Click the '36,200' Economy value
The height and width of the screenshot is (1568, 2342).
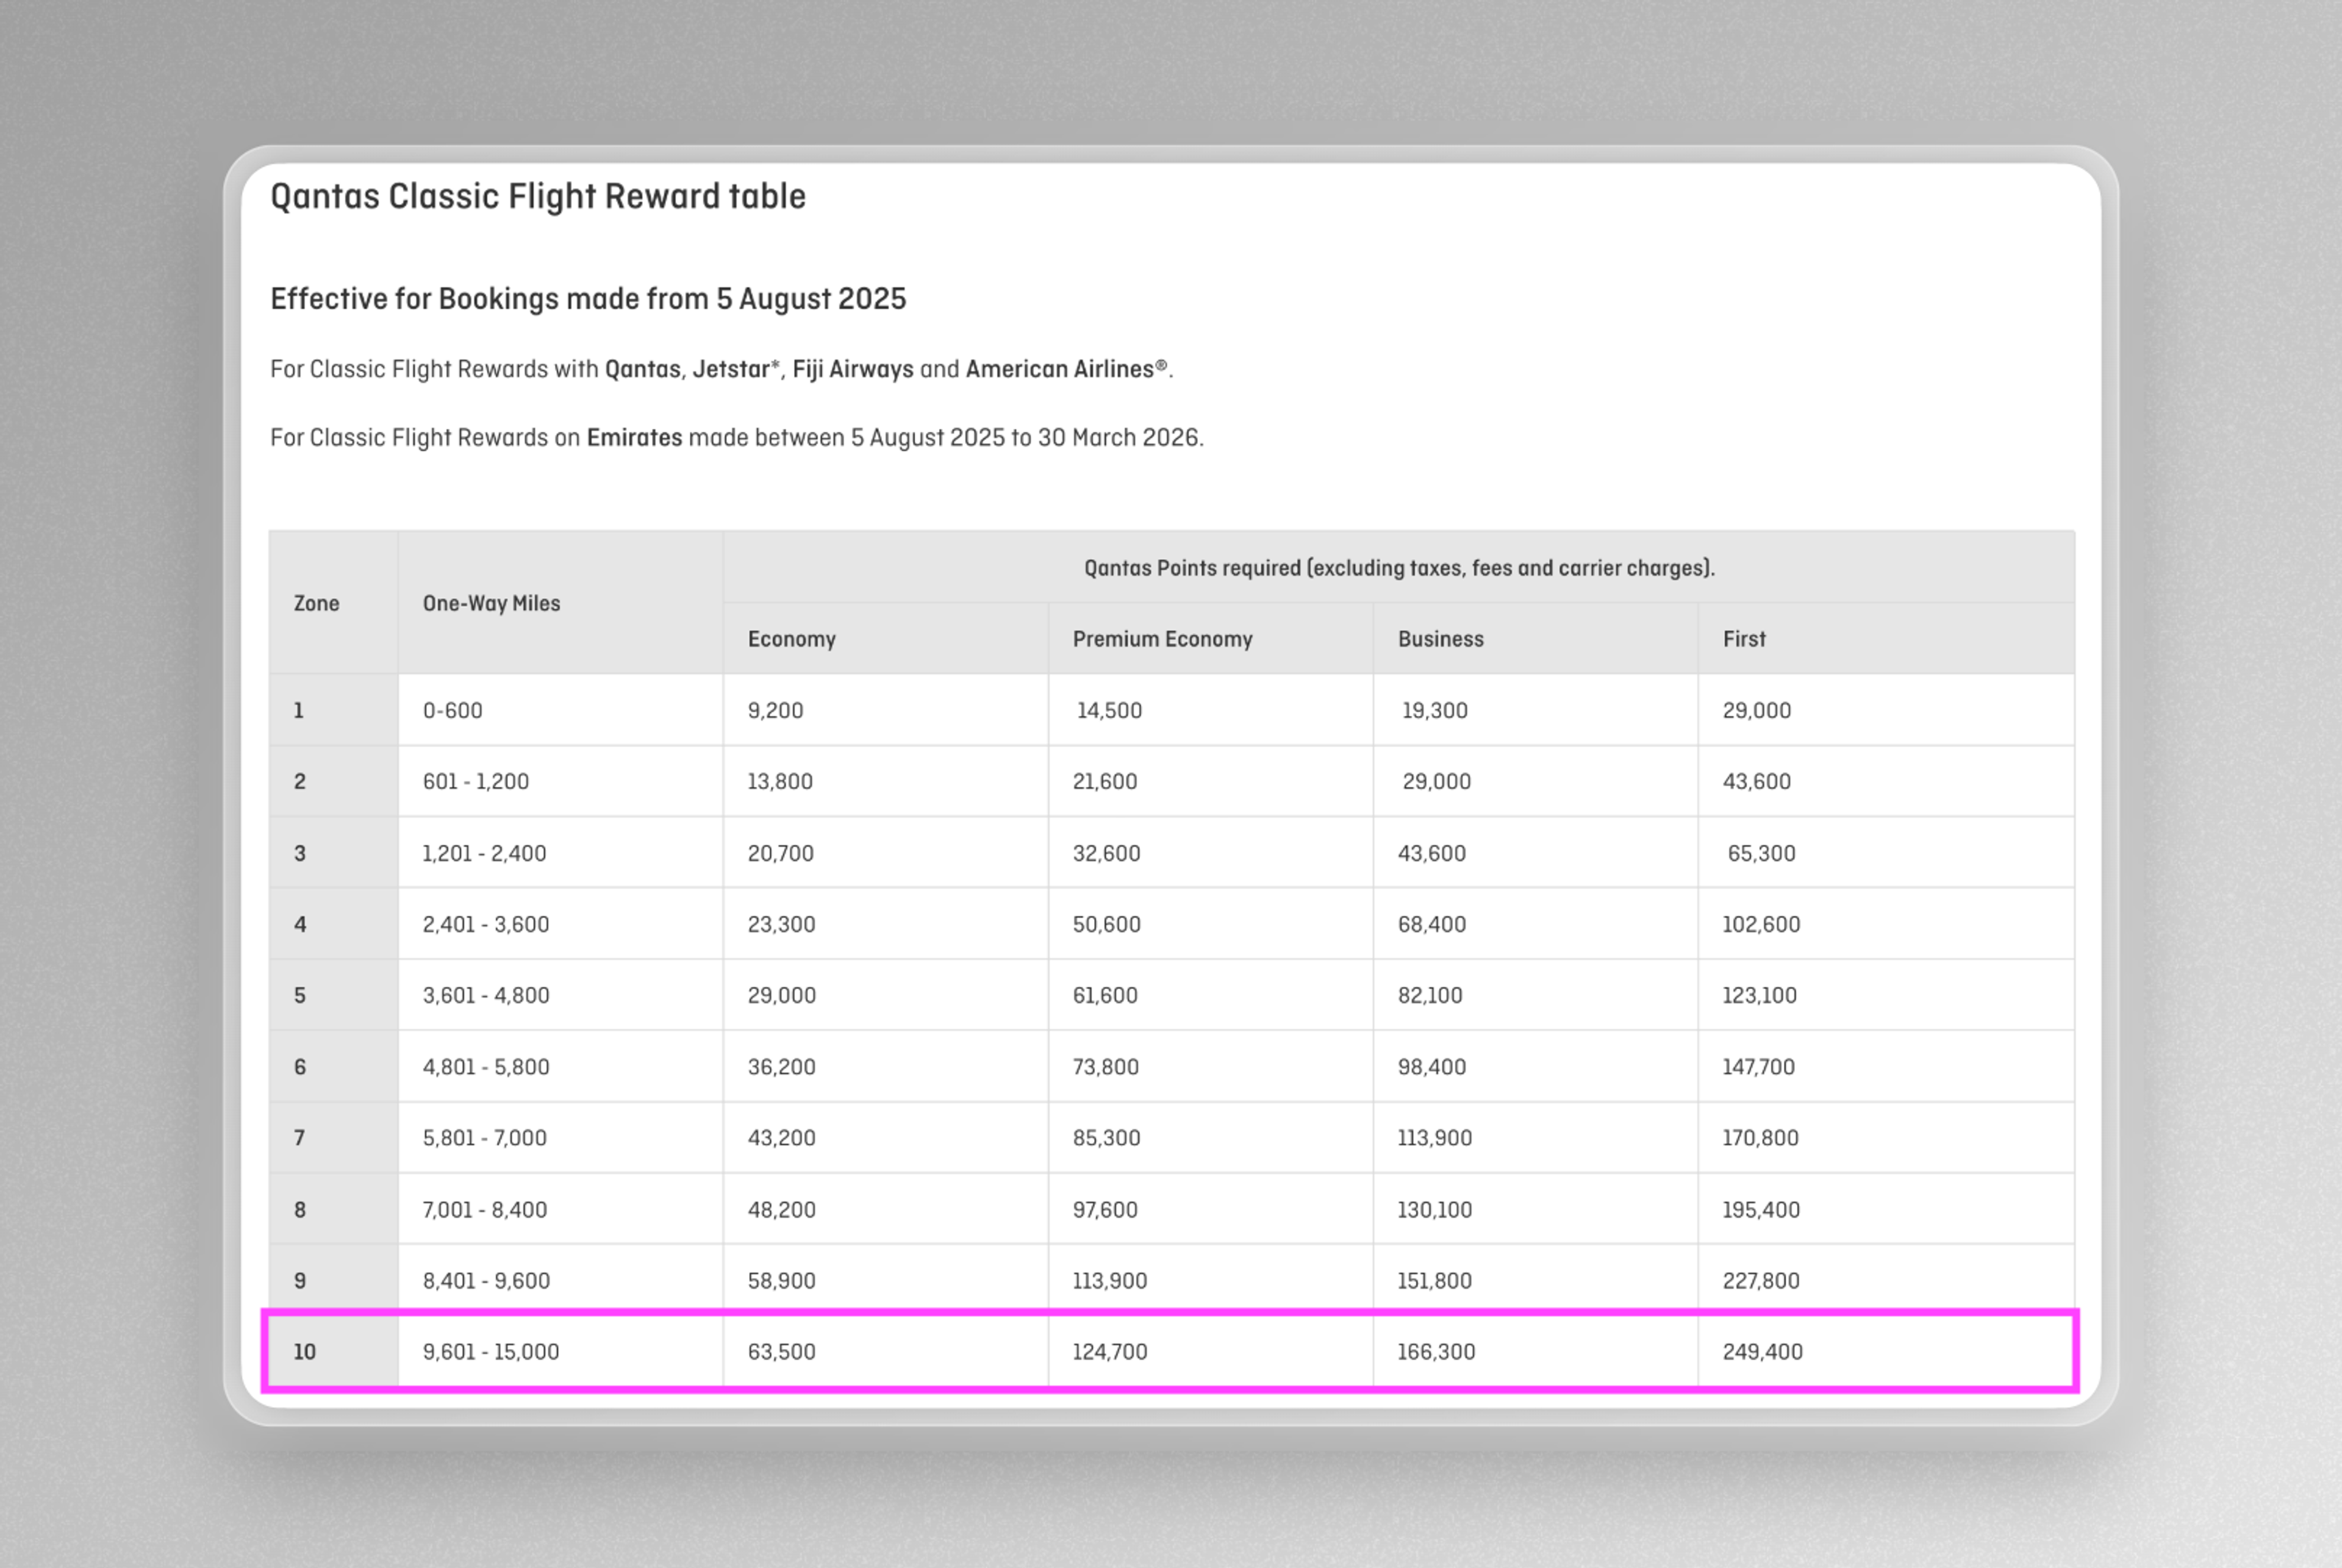(782, 1067)
